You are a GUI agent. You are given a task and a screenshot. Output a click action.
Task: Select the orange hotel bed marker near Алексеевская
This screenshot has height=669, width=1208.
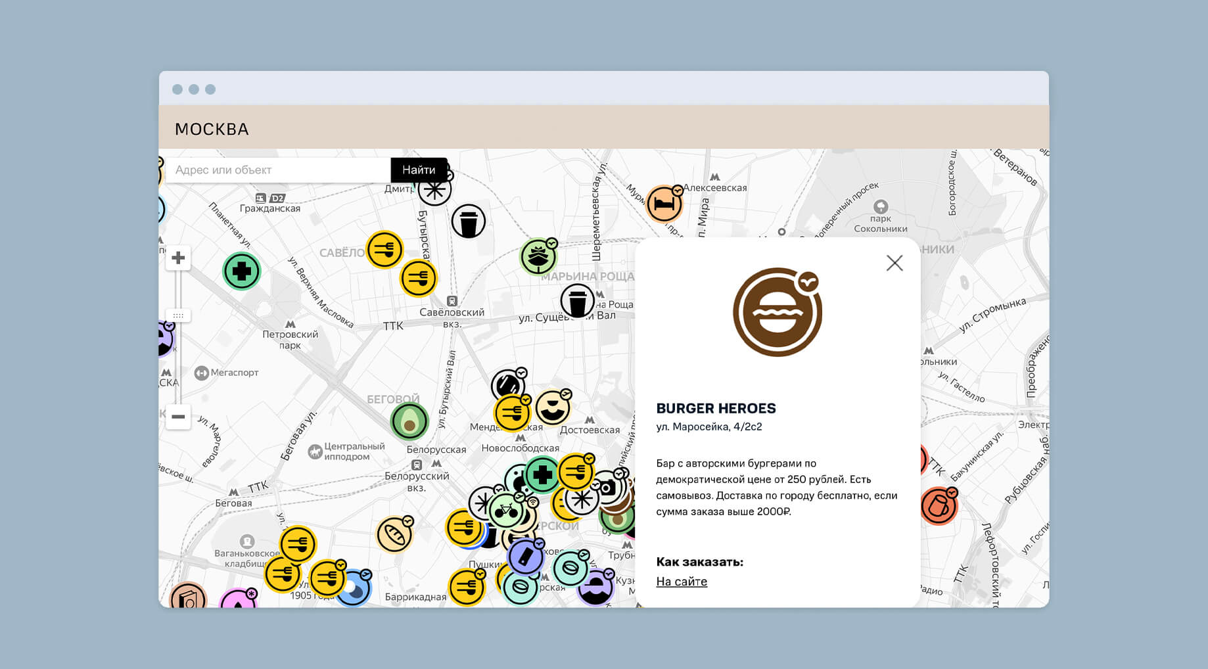pyautogui.click(x=664, y=204)
